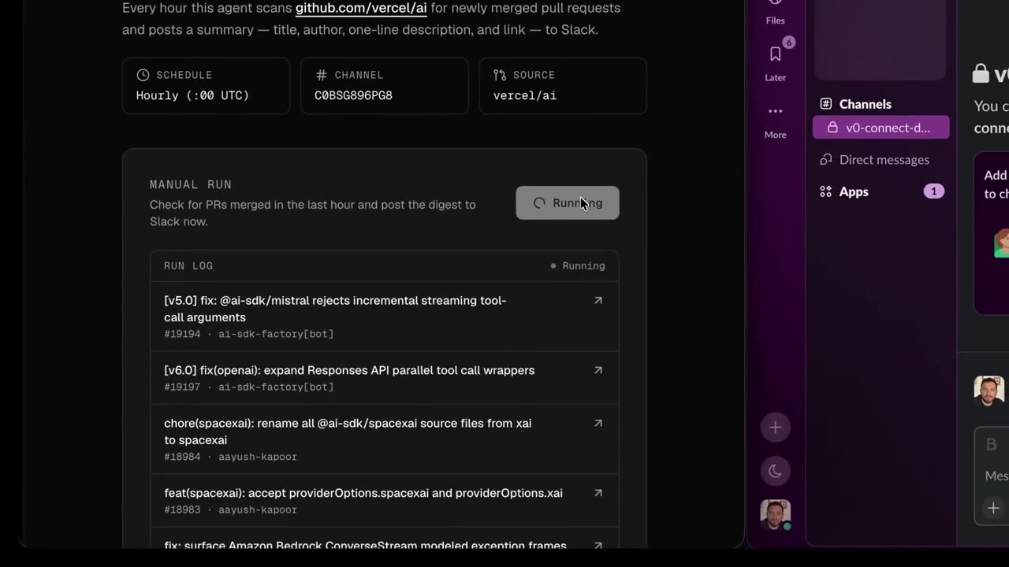Open the Apps section in Slack
Image resolution: width=1009 pixels, height=567 pixels.
(854, 191)
